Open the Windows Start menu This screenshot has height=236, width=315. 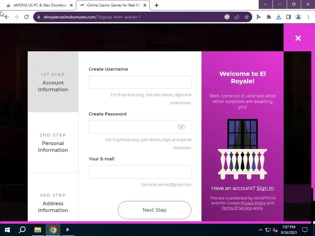[7, 230]
